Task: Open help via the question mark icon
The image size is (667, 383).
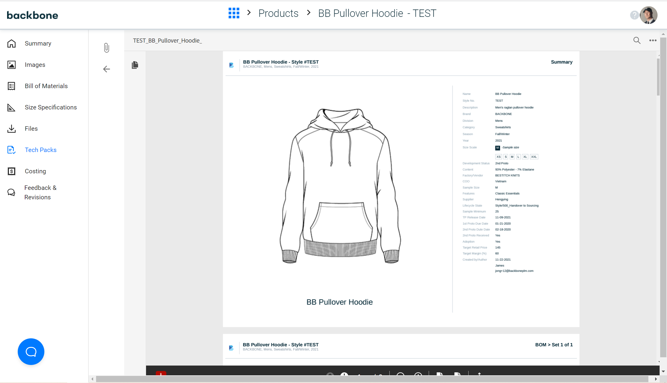Action: [634, 15]
